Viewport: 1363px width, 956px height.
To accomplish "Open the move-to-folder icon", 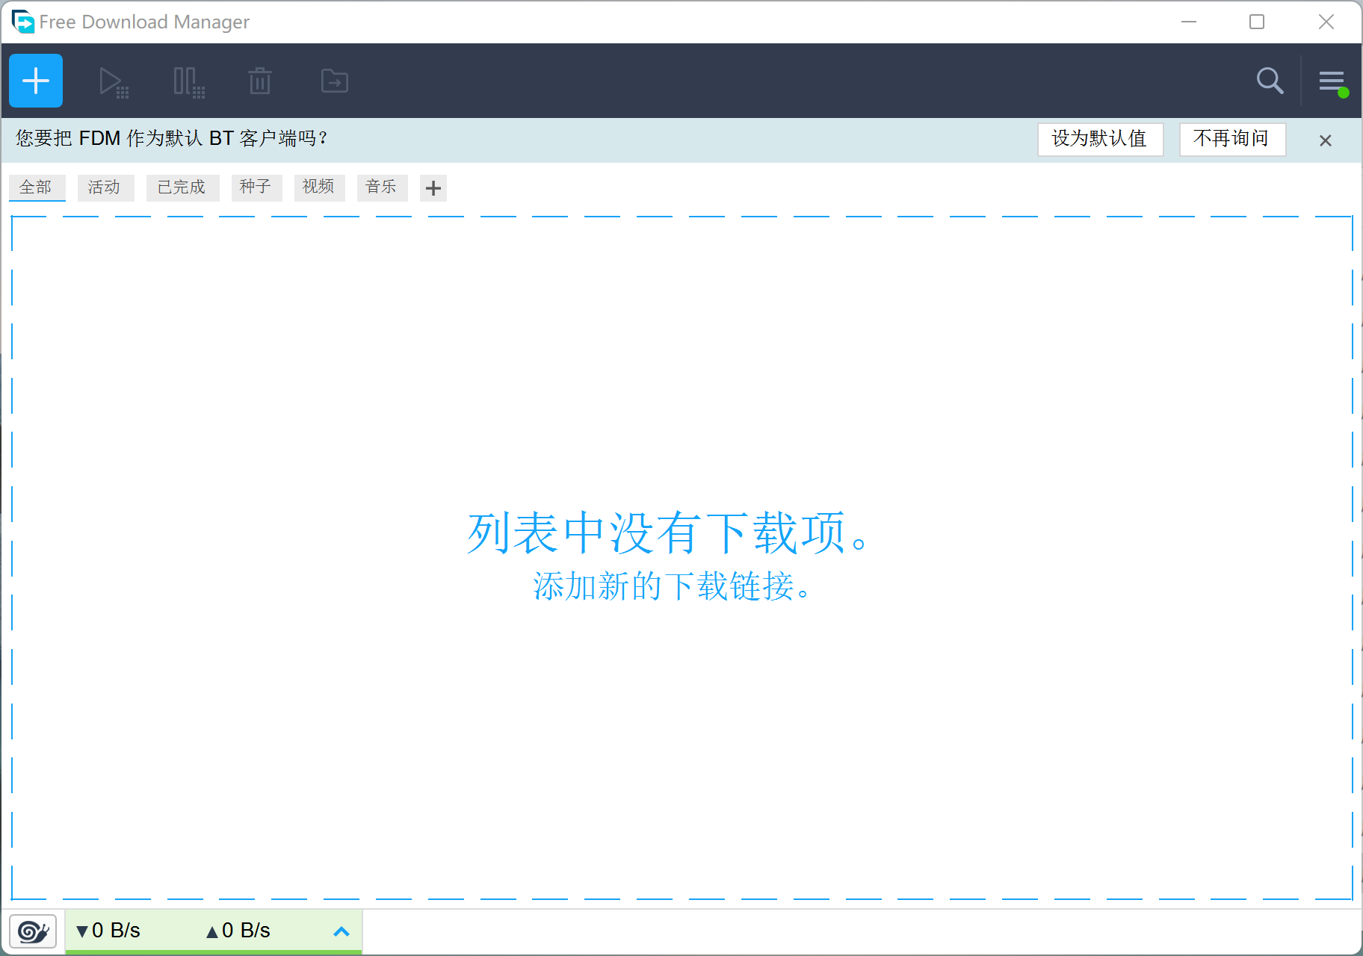I will point(333,81).
